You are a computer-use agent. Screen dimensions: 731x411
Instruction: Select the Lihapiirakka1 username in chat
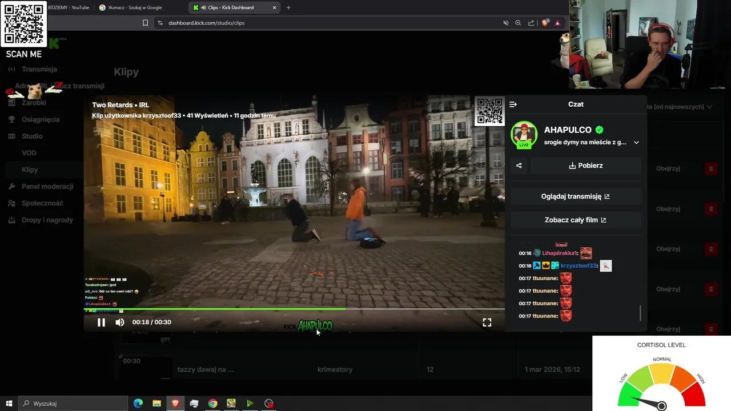point(560,253)
